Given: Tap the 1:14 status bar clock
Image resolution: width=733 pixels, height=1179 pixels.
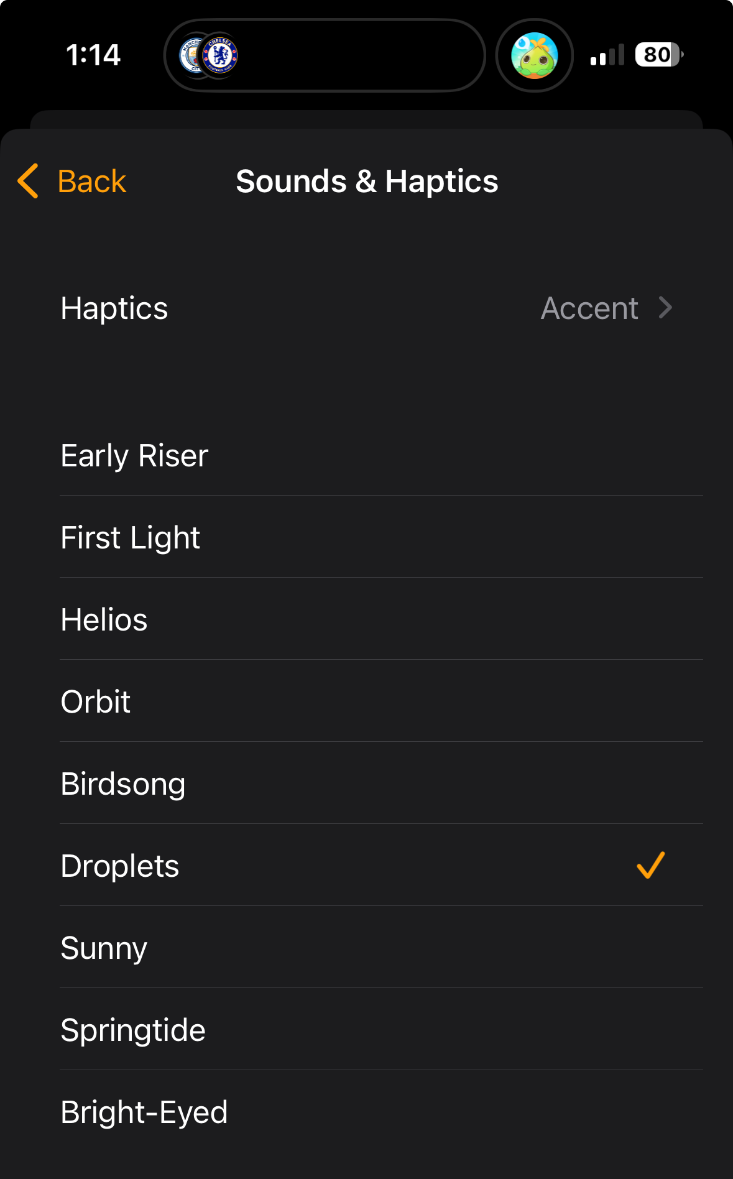Looking at the screenshot, I should tap(93, 55).
